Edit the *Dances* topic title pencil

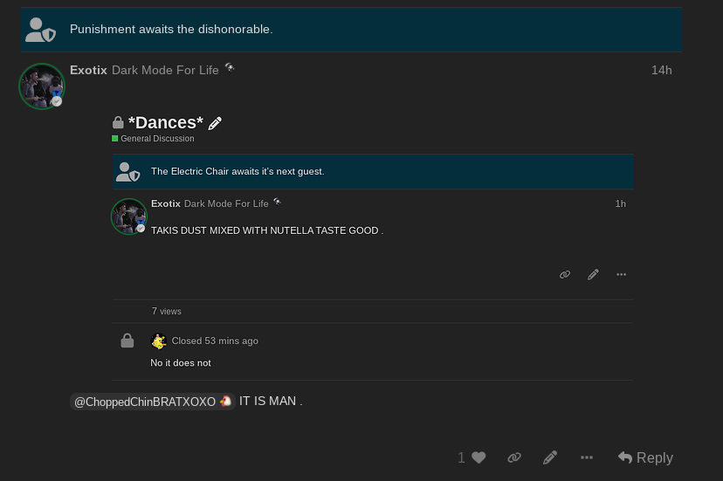click(215, 123)
